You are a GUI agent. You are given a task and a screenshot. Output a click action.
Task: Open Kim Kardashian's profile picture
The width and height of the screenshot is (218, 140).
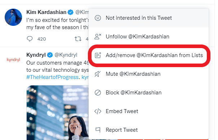[13, 17]
